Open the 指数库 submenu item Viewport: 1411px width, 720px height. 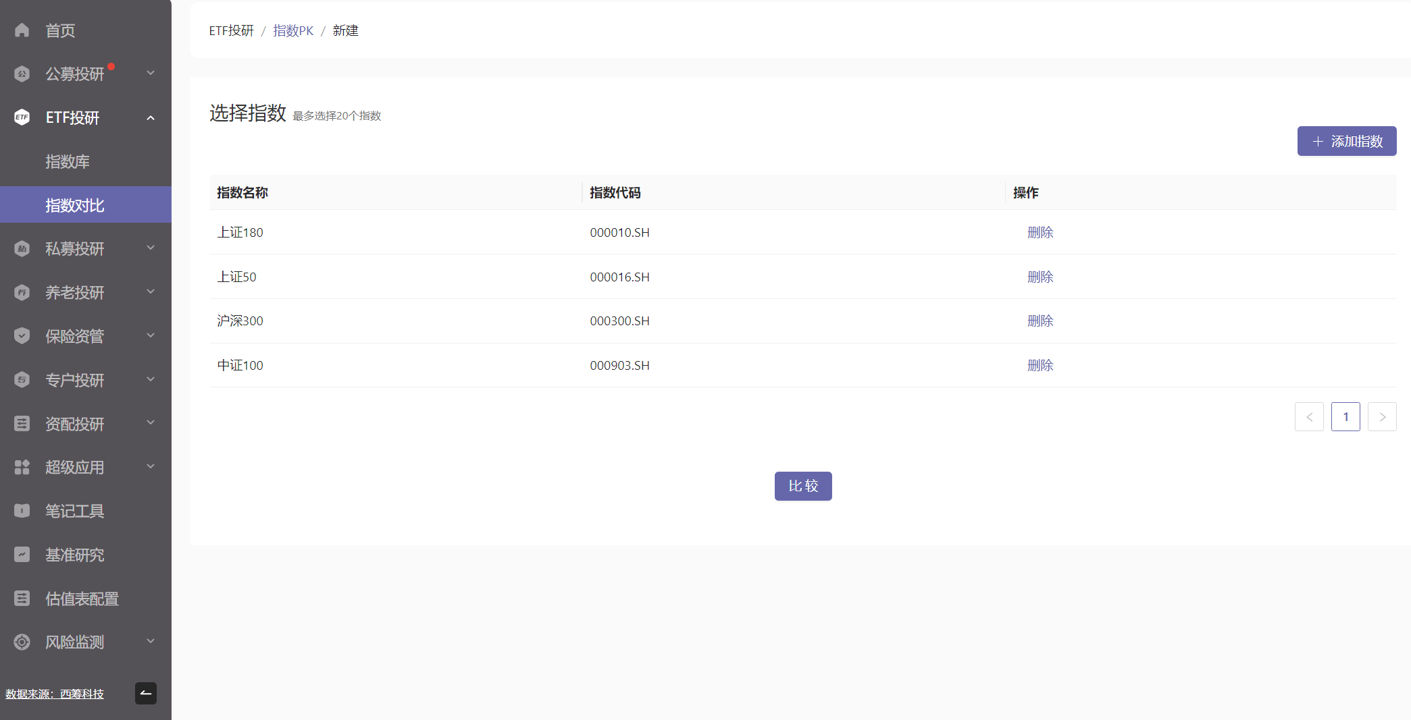click(x=68, y=162)
